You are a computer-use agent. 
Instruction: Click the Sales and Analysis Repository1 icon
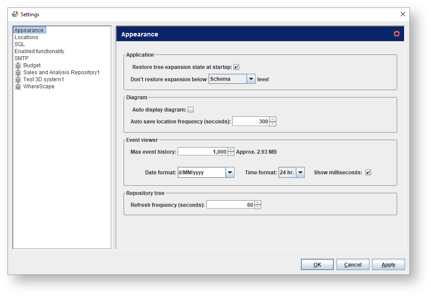(x=18, y=72)
